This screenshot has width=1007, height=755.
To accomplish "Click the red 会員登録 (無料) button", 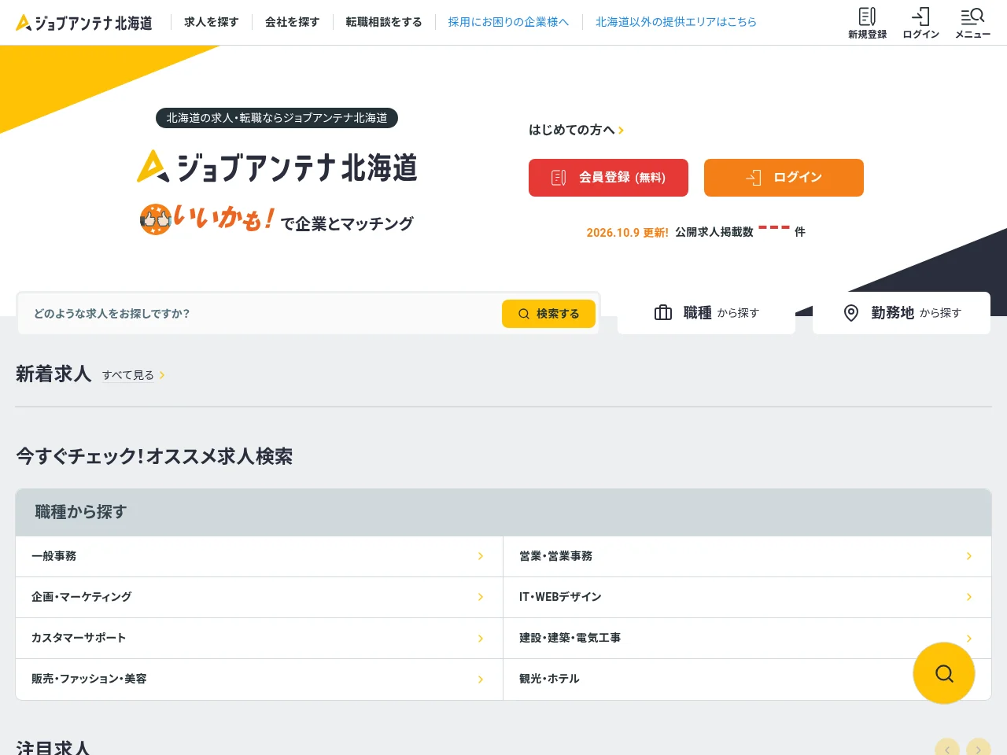I will tap(608, 178).
